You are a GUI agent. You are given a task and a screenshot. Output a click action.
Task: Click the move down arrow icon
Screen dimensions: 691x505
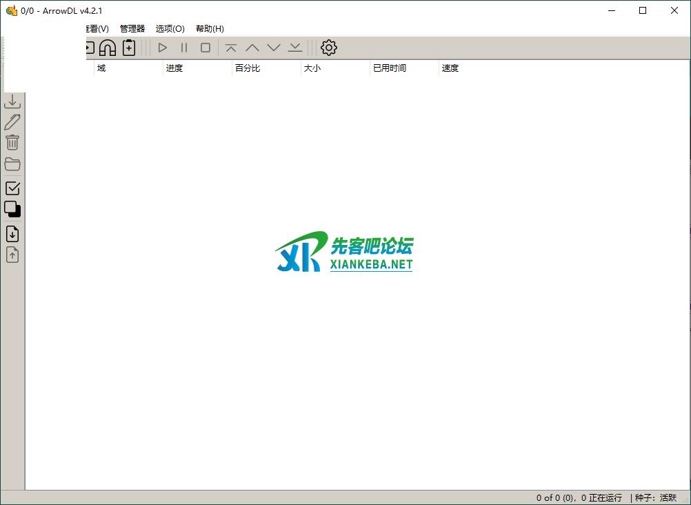click(x=274, y=48)
